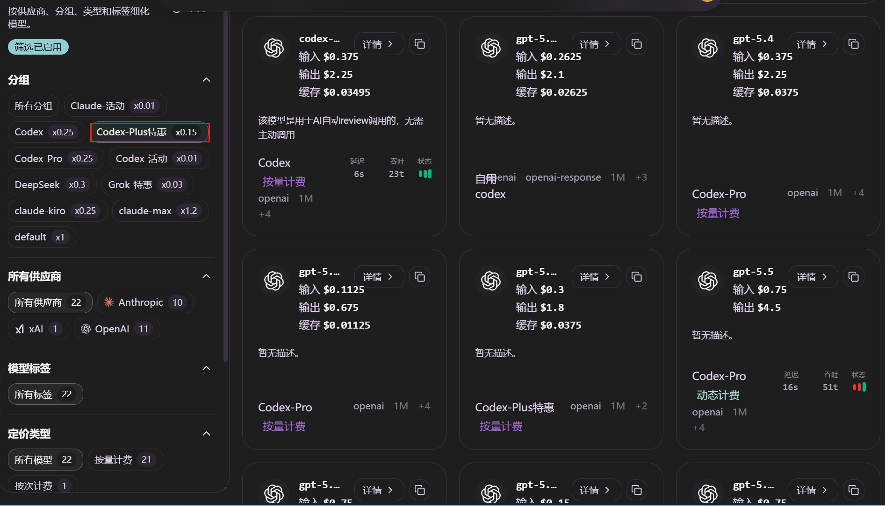
Task: Copy the model name priced $0.3 input
Action: tap(637, 277)
